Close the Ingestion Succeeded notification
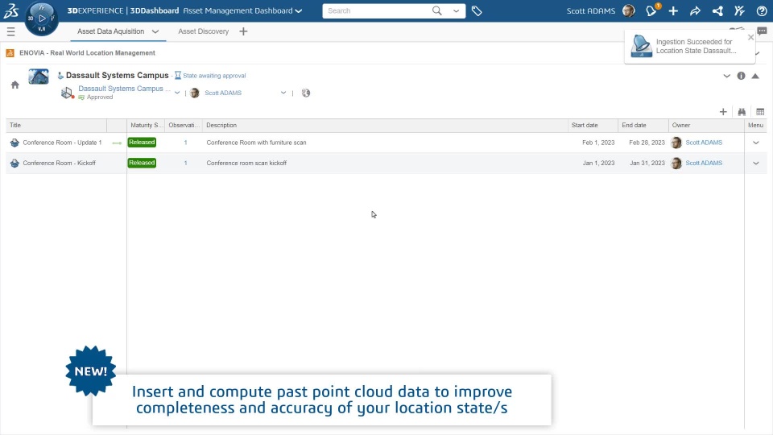Viewport: 773px width, 435px height. tap(750, 38)
